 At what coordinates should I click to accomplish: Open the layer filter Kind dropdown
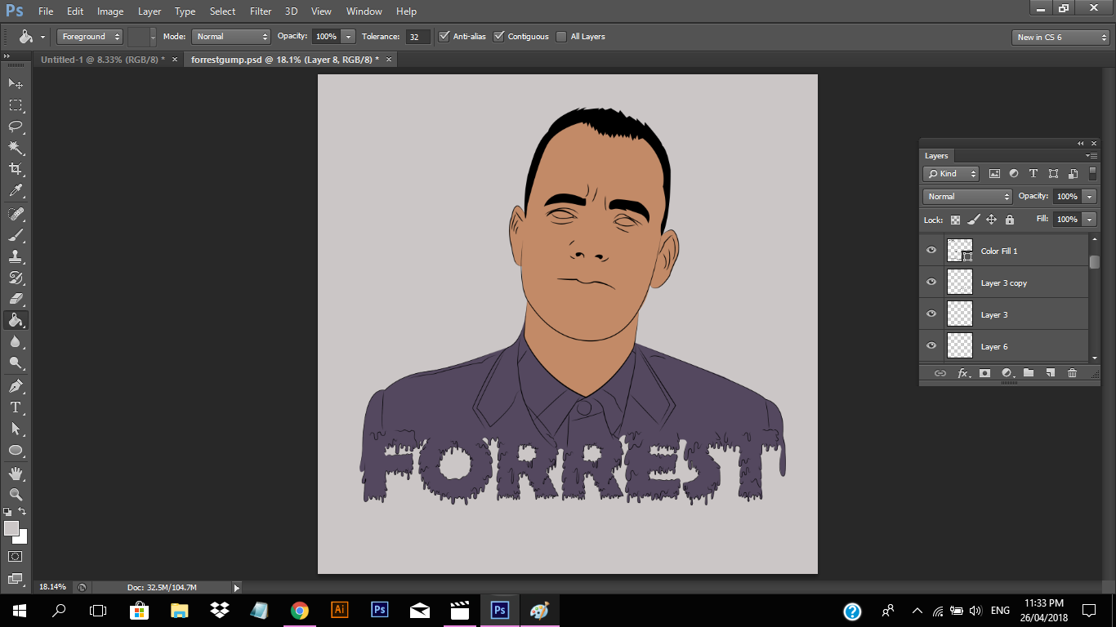pyautogui.click(x=951, y=173)
